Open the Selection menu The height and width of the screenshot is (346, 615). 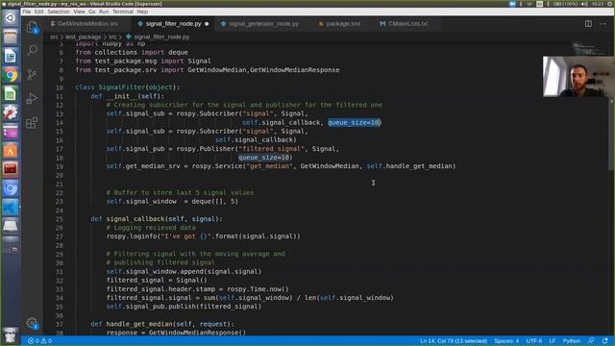59,12
